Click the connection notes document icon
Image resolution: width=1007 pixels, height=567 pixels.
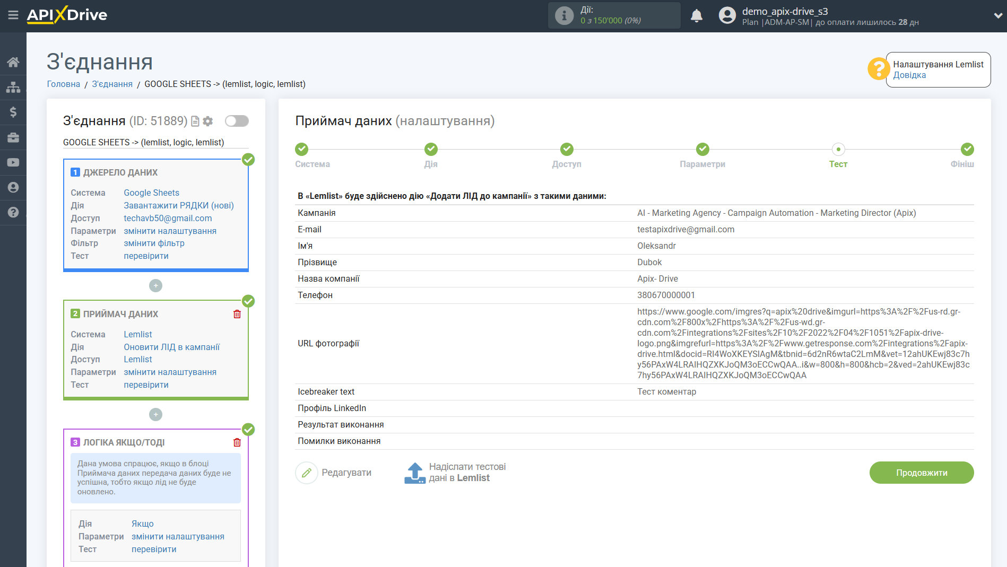(195, 121)
